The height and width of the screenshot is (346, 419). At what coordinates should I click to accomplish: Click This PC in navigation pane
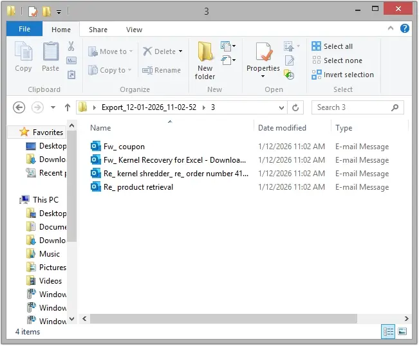click(x=39, y=200)
